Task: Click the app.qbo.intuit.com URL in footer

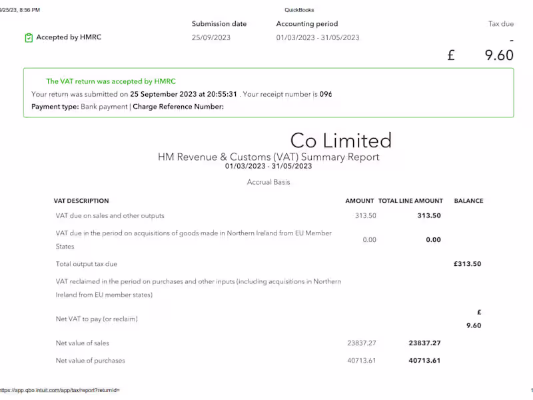Action: pyautogui.click(x=60, y=390)
